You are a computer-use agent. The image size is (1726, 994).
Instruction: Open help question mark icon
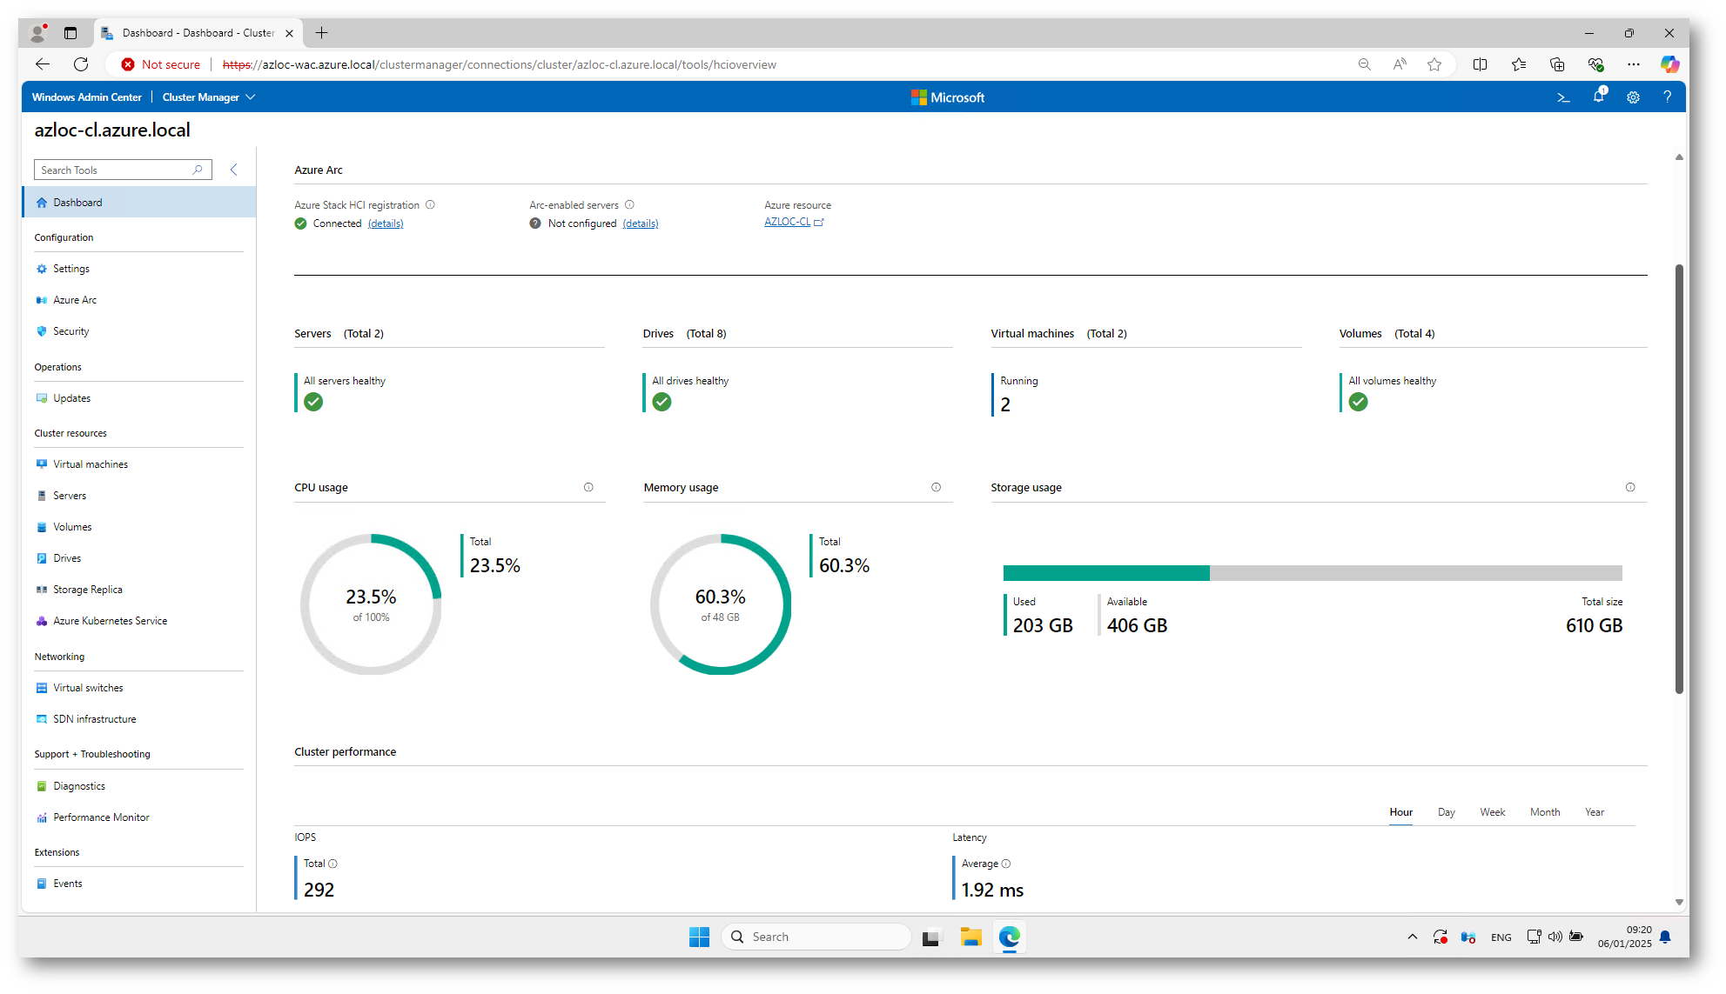(x=1667, y=97)
